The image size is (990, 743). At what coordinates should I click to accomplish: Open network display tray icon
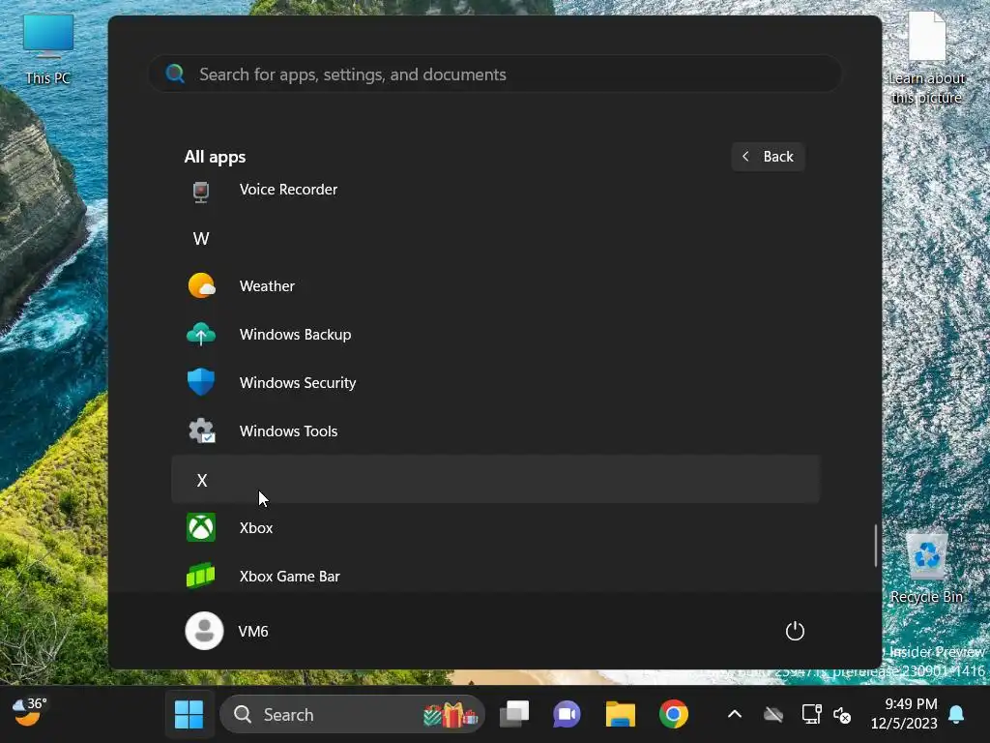point(811,715)
